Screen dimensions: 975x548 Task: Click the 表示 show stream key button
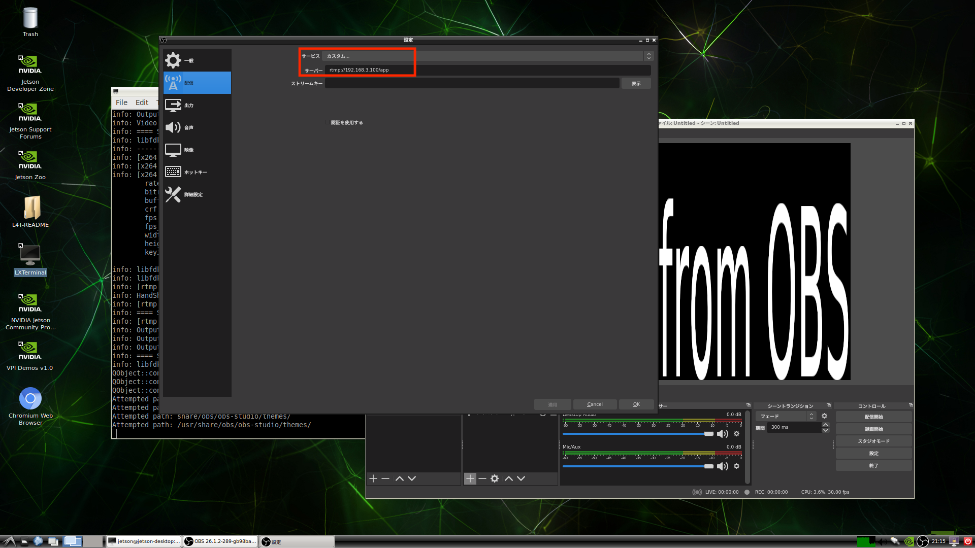click(x=636, y=83)
